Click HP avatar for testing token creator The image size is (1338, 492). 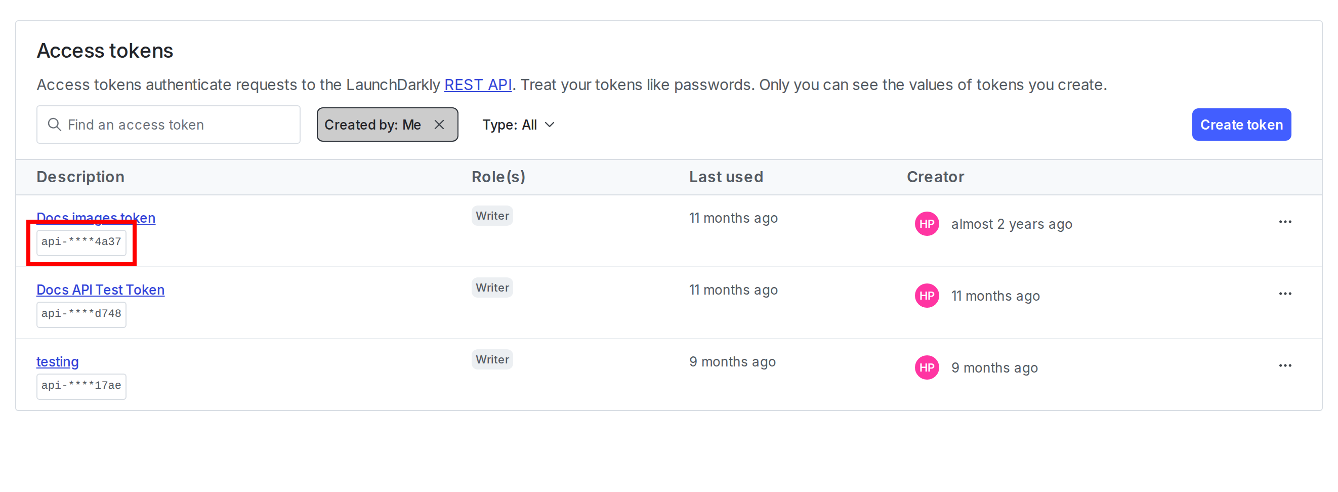click(x=926, y=367)
